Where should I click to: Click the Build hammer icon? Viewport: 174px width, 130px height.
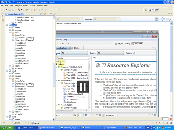(x=19, y=10)
